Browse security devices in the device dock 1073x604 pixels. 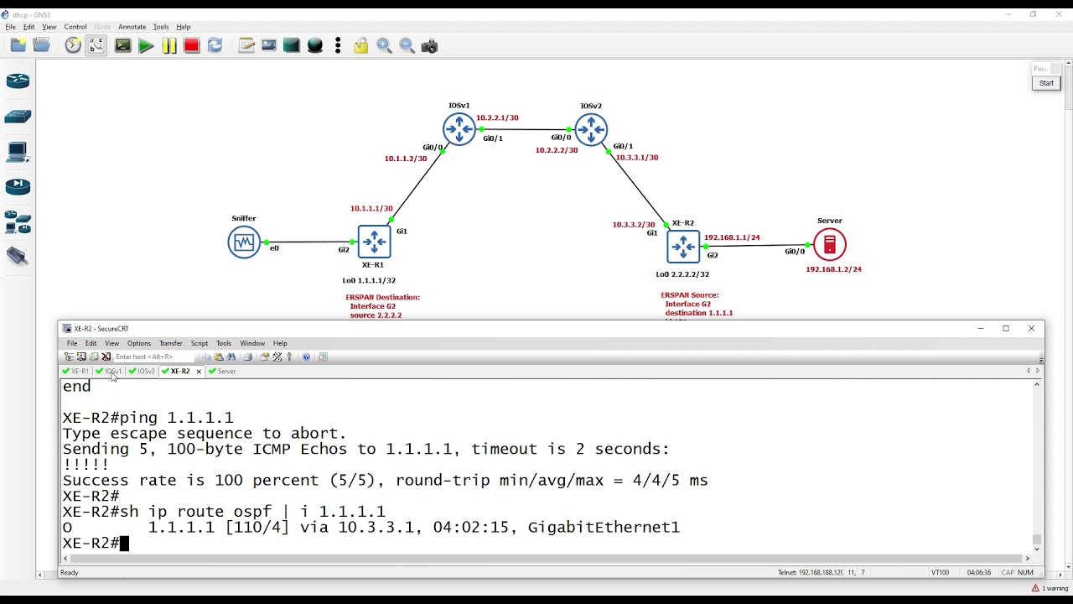(x=18, y=187)
